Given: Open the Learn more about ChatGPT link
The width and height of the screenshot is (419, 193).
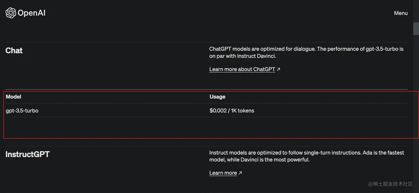Looking at the screenshot, I should (x=242, y=69).
